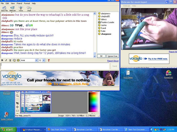
Task: Select the Zoom magnifier tool in Paint Shop Pro
Action: click(x=17, y=96)
